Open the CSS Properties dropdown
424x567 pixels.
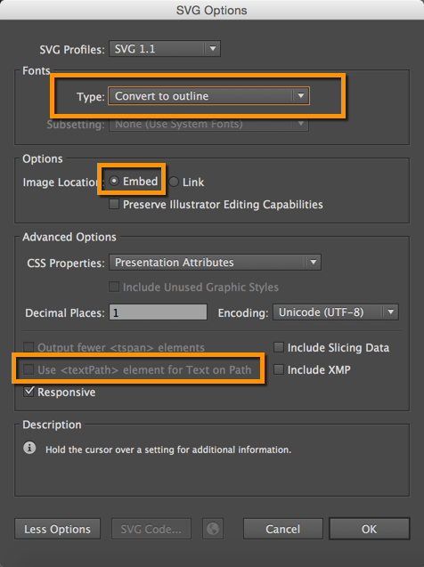pyautogui.click(x=215, y=263)
